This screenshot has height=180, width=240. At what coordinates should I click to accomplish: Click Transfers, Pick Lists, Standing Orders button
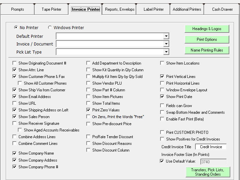(x=208, y=172)
